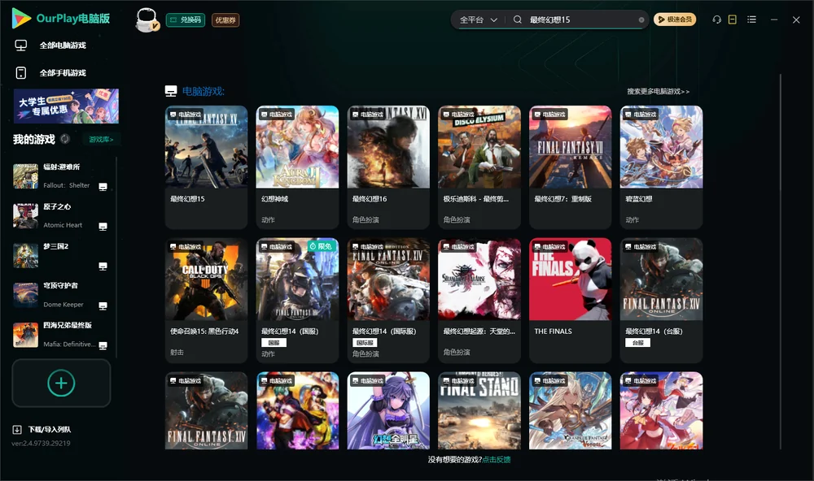Image resolution: width=814 pixels, height=481 pixels.
Task: Click the PC icon beside Fallout: Shelter
Action: click(103, 187)
